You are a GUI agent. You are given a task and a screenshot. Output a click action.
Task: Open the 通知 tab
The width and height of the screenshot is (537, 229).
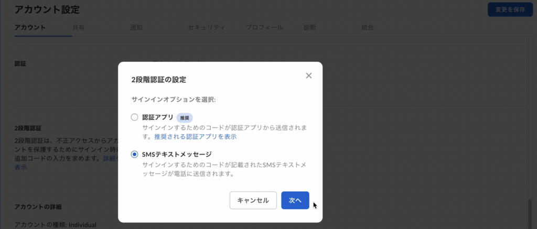136,28
